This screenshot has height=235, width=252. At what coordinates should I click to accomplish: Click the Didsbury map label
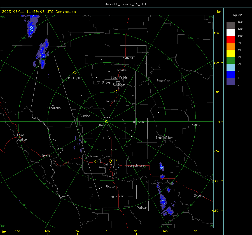point(106,125)
